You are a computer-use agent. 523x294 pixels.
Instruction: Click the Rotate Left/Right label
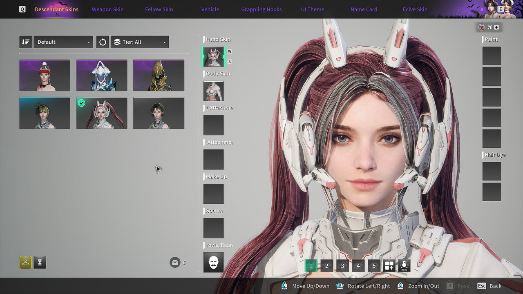pos(369,286)
